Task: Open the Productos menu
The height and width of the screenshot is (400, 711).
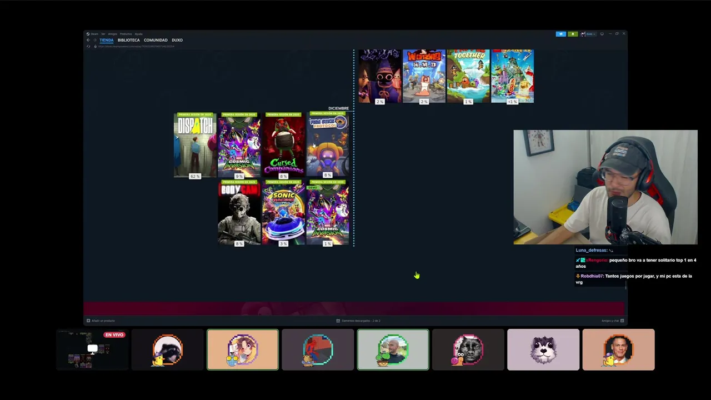Action: [126, 34]
